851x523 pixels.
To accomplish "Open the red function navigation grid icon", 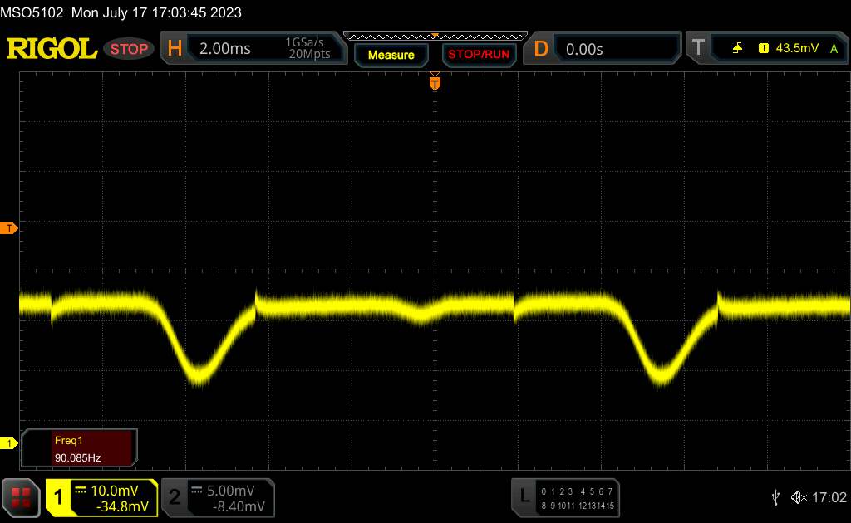I will [21, 497].
